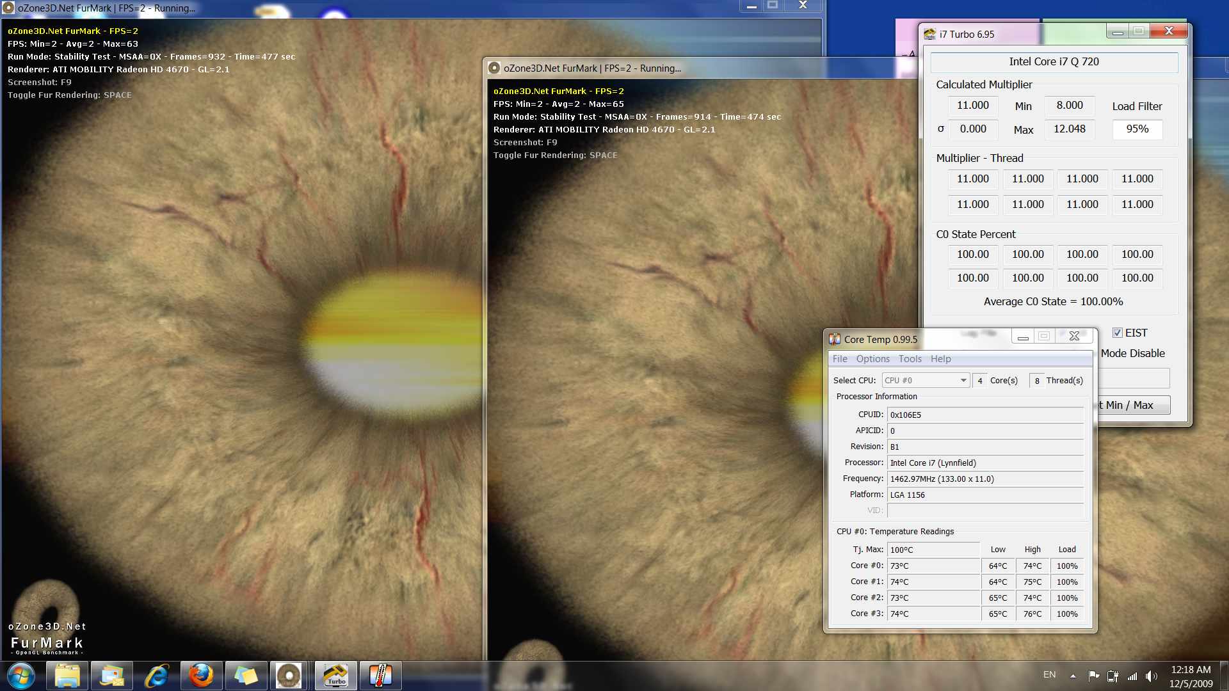Click the Processor field Intel Core i7 (Lynnfield)
Viewport: 1229px width, 691px height.
[x=985, y=463]
